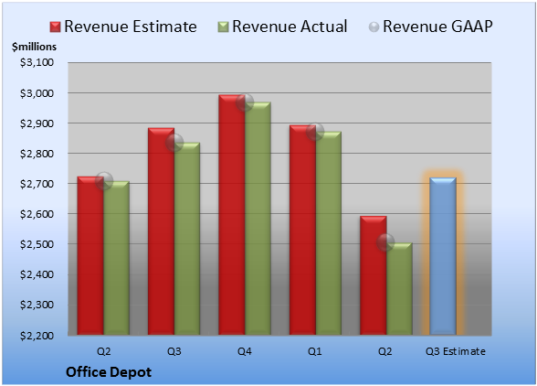Select the red Q3 Revenue Estimate bar
Viewport: 537px width, 386px height.
(x=161, y=231)
